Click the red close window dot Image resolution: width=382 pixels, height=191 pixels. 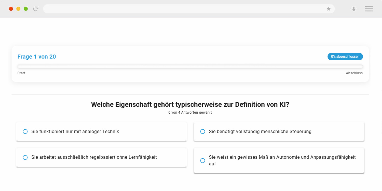click(11, 9)
